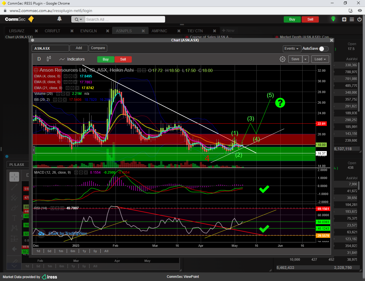The width and height of the screenshot is (365, 281).
Task: Toggle visibility of Anson Resources price series
Action: pos(139,70)
